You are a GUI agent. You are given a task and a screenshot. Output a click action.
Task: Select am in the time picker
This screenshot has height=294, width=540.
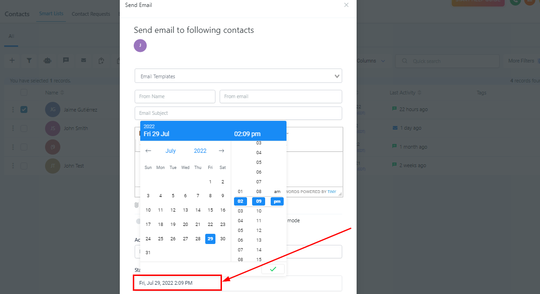pos(277,192)
